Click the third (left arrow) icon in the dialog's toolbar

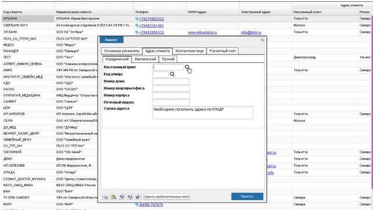(122, 197)
